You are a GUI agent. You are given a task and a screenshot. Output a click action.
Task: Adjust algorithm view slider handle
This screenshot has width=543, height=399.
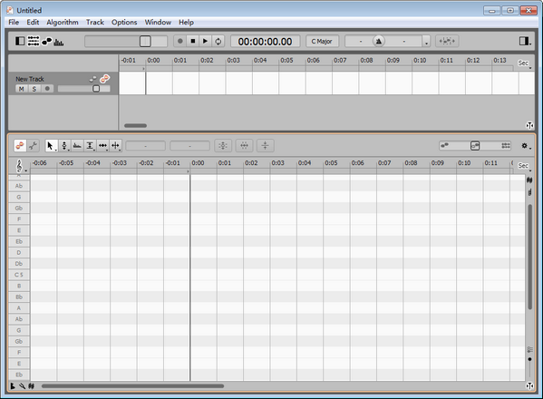click(x=475, y=145)
